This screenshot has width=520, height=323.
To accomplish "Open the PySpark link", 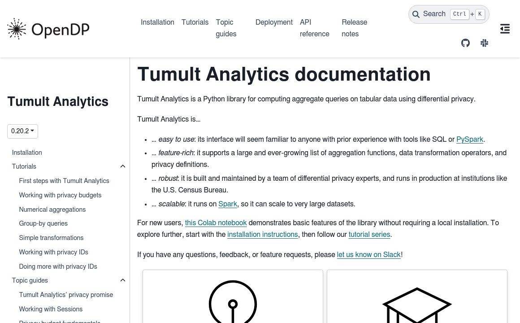I will tap(469, 140).
